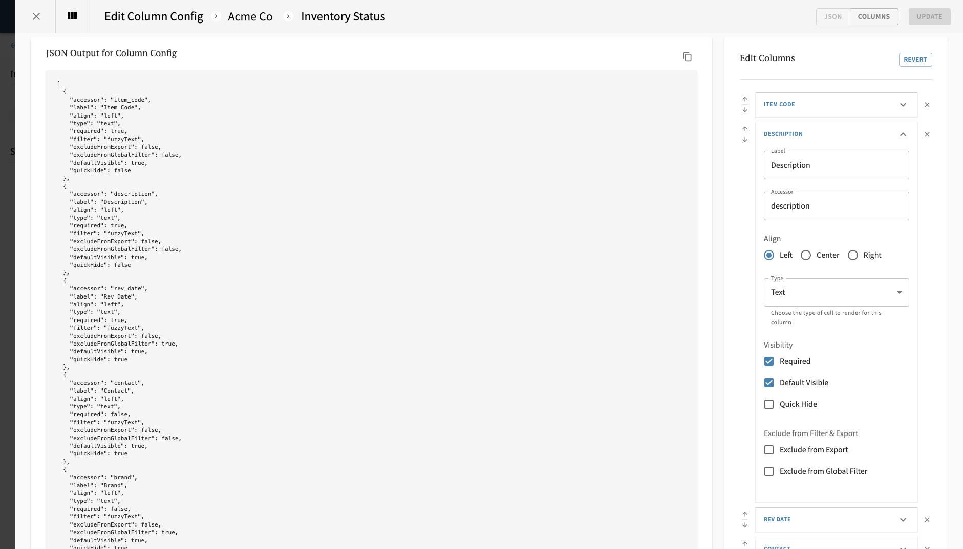Select Center alignment for Description
The width and height of the screenshot is (963, 549).
(x=805, y=255)
